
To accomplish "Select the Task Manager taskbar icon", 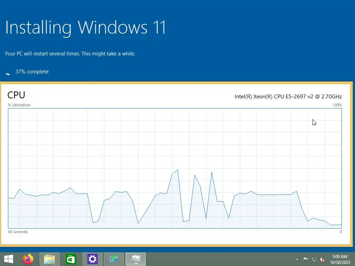I will pyautogui.click(x=136, y=259).
